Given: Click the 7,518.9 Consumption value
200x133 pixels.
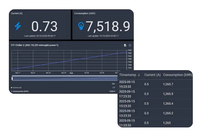Looking at the screenshot, I should pos(108,26).
